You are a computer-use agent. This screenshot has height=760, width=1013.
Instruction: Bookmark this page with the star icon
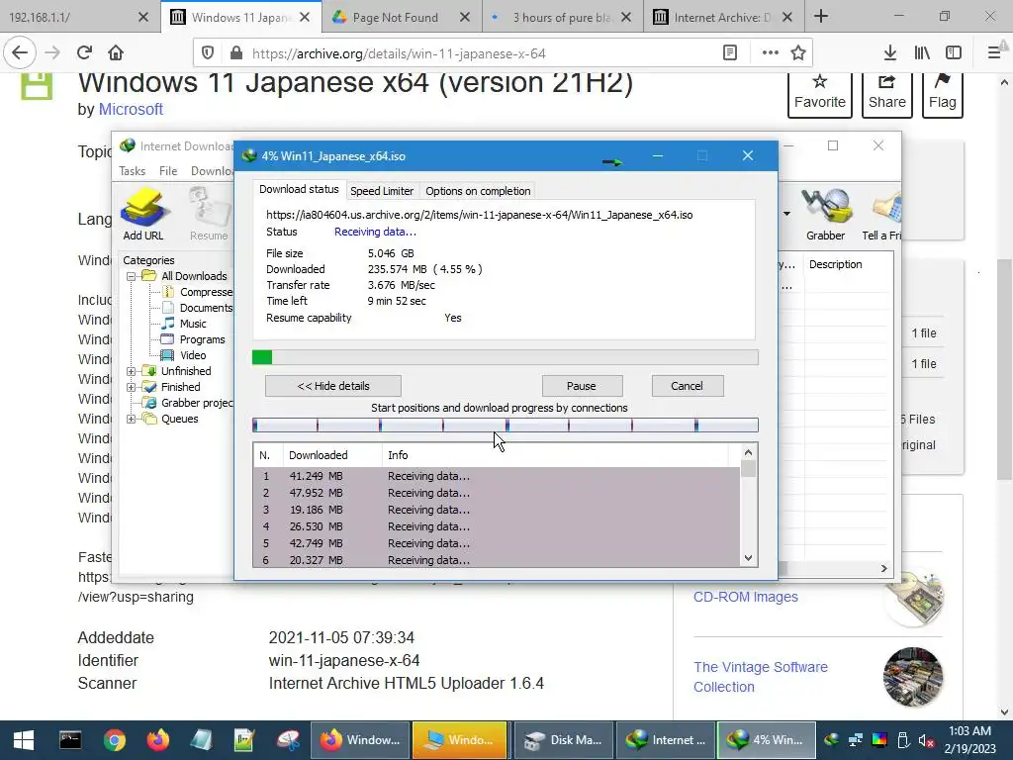798,53
